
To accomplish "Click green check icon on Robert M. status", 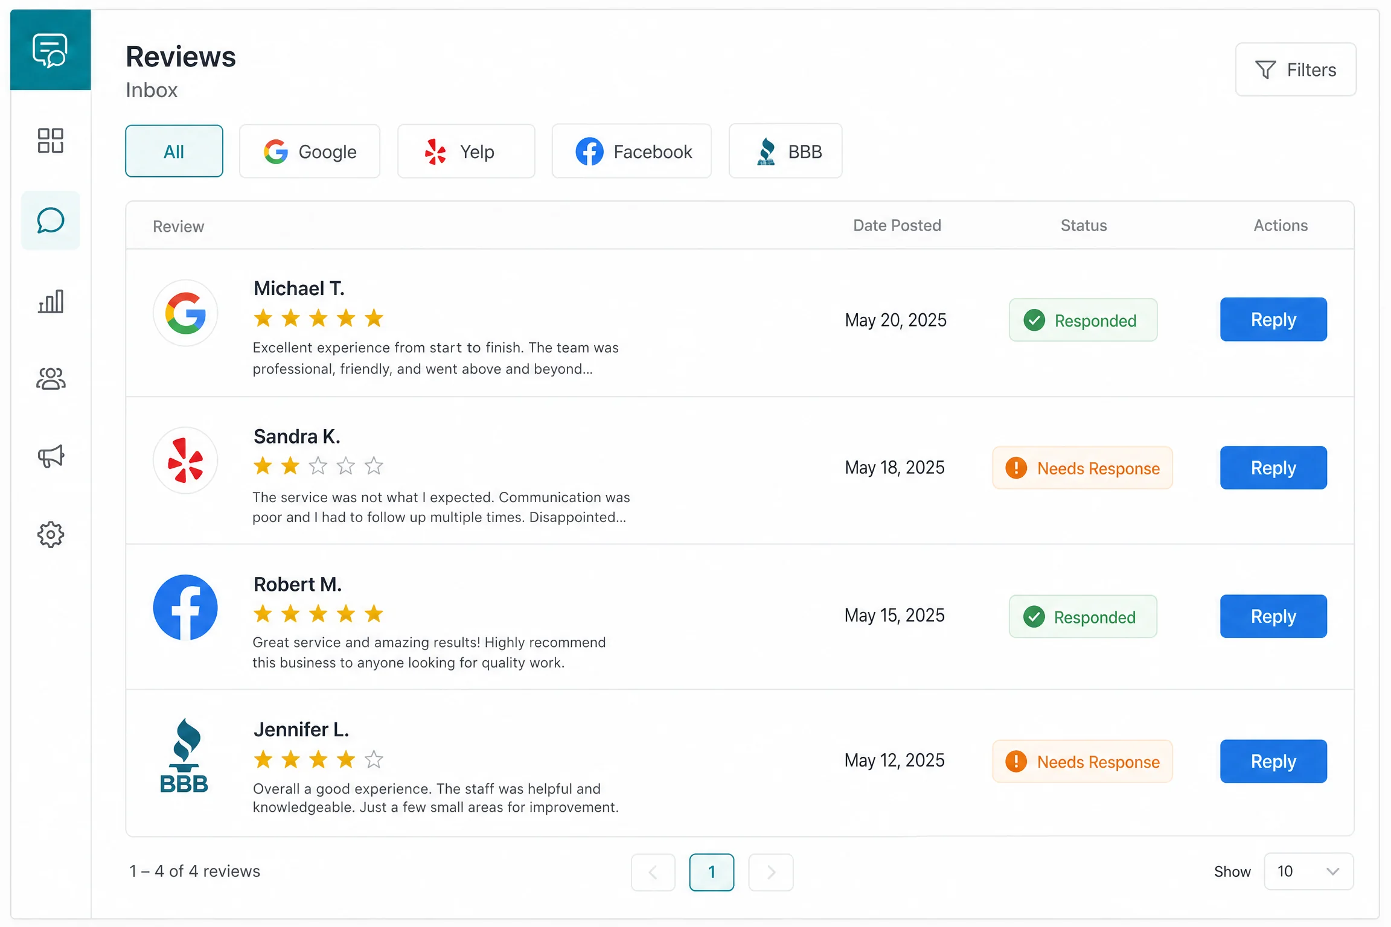I will pos(1034,617).
